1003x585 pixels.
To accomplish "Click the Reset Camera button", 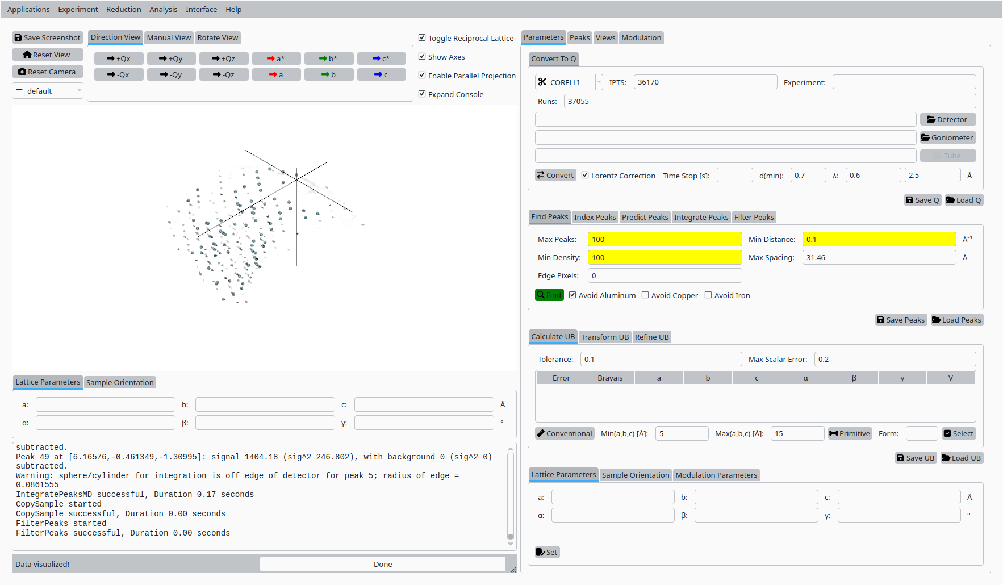I will pyautogui.click(x=48, y=72).
